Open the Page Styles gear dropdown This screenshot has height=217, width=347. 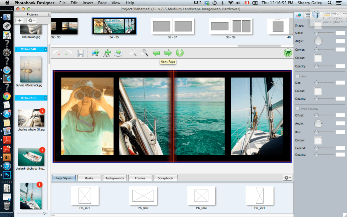pyautogui.click(x=287, y=178)
